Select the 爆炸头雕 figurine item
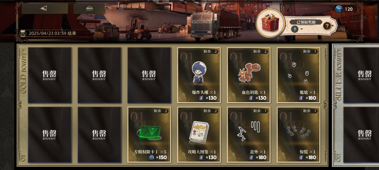Viewport: 379px width, 170px height. pyautogui.click(x=199, y=75)
